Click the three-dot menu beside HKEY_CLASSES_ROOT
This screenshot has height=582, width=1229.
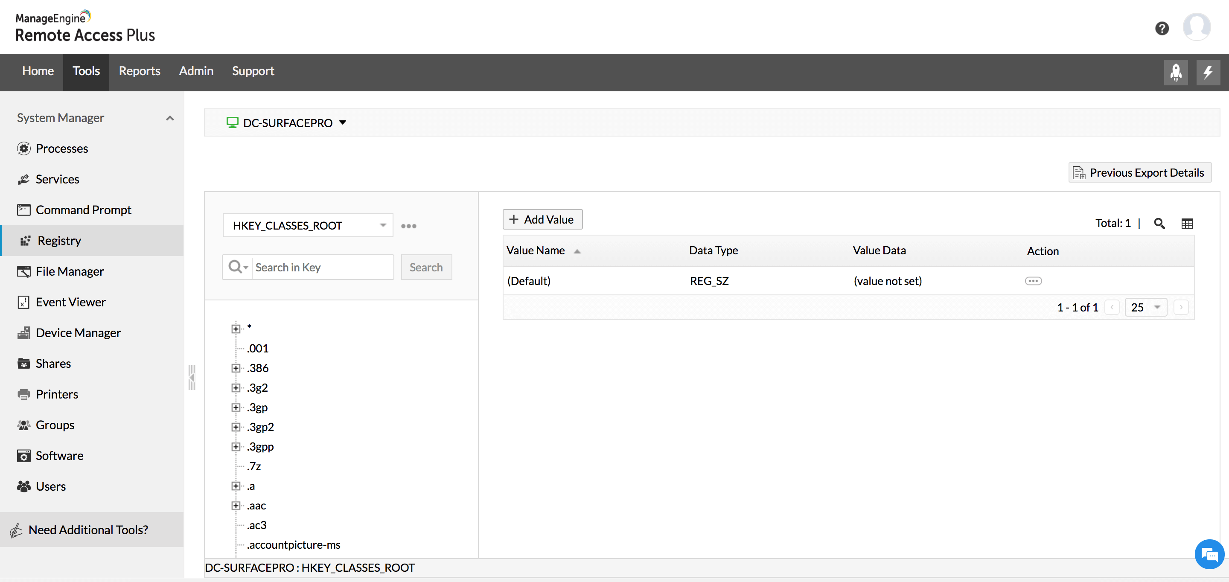(408, 226)
